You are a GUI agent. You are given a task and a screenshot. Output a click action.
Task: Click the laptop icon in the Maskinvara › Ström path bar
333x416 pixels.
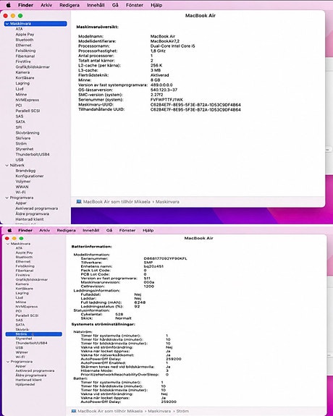pos(74,411)
